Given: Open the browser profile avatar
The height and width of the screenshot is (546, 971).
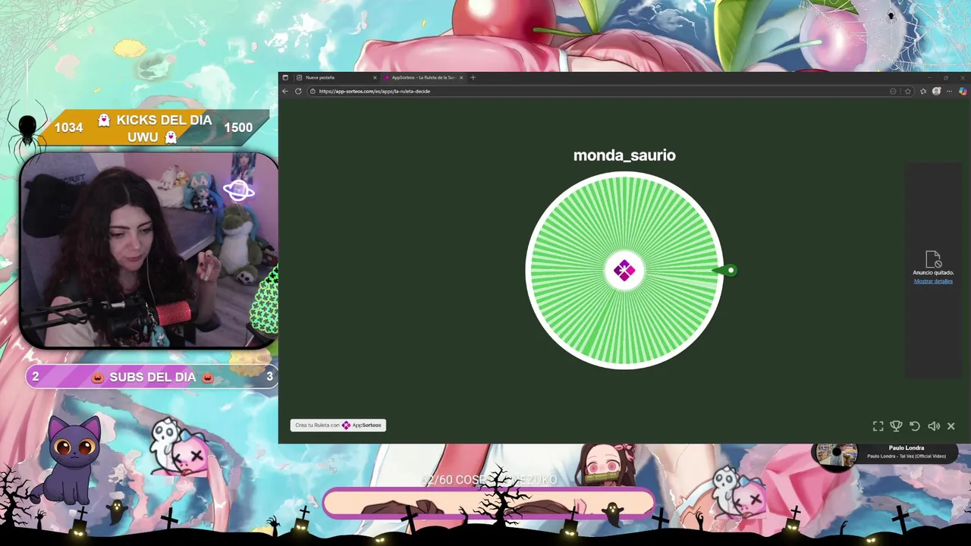Looking at the screenshot, I should point(936,91).
